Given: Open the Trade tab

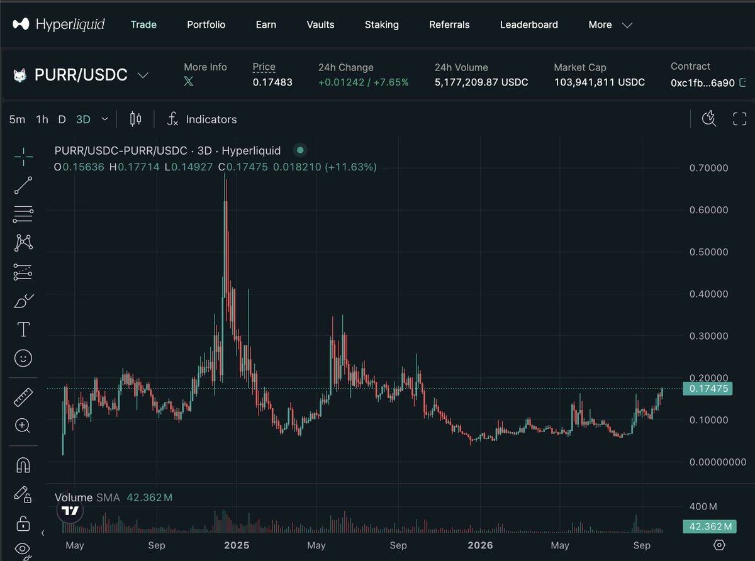Looking at the screenshot, I should coord(143,25).
